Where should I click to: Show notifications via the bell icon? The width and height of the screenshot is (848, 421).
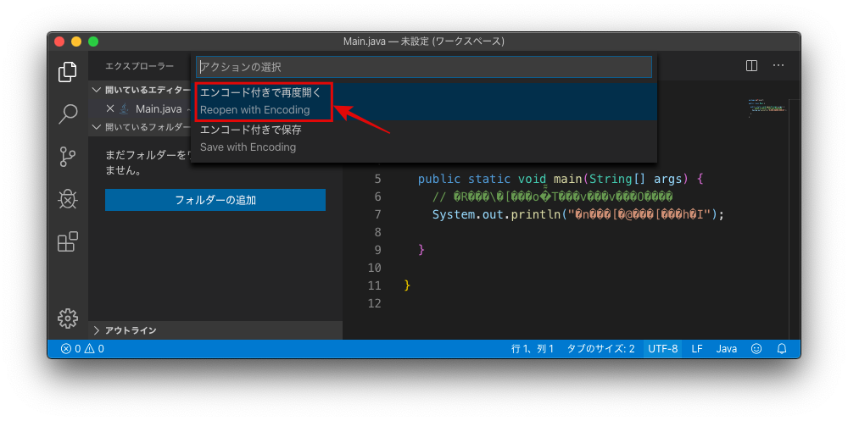(x=782, y=349)
